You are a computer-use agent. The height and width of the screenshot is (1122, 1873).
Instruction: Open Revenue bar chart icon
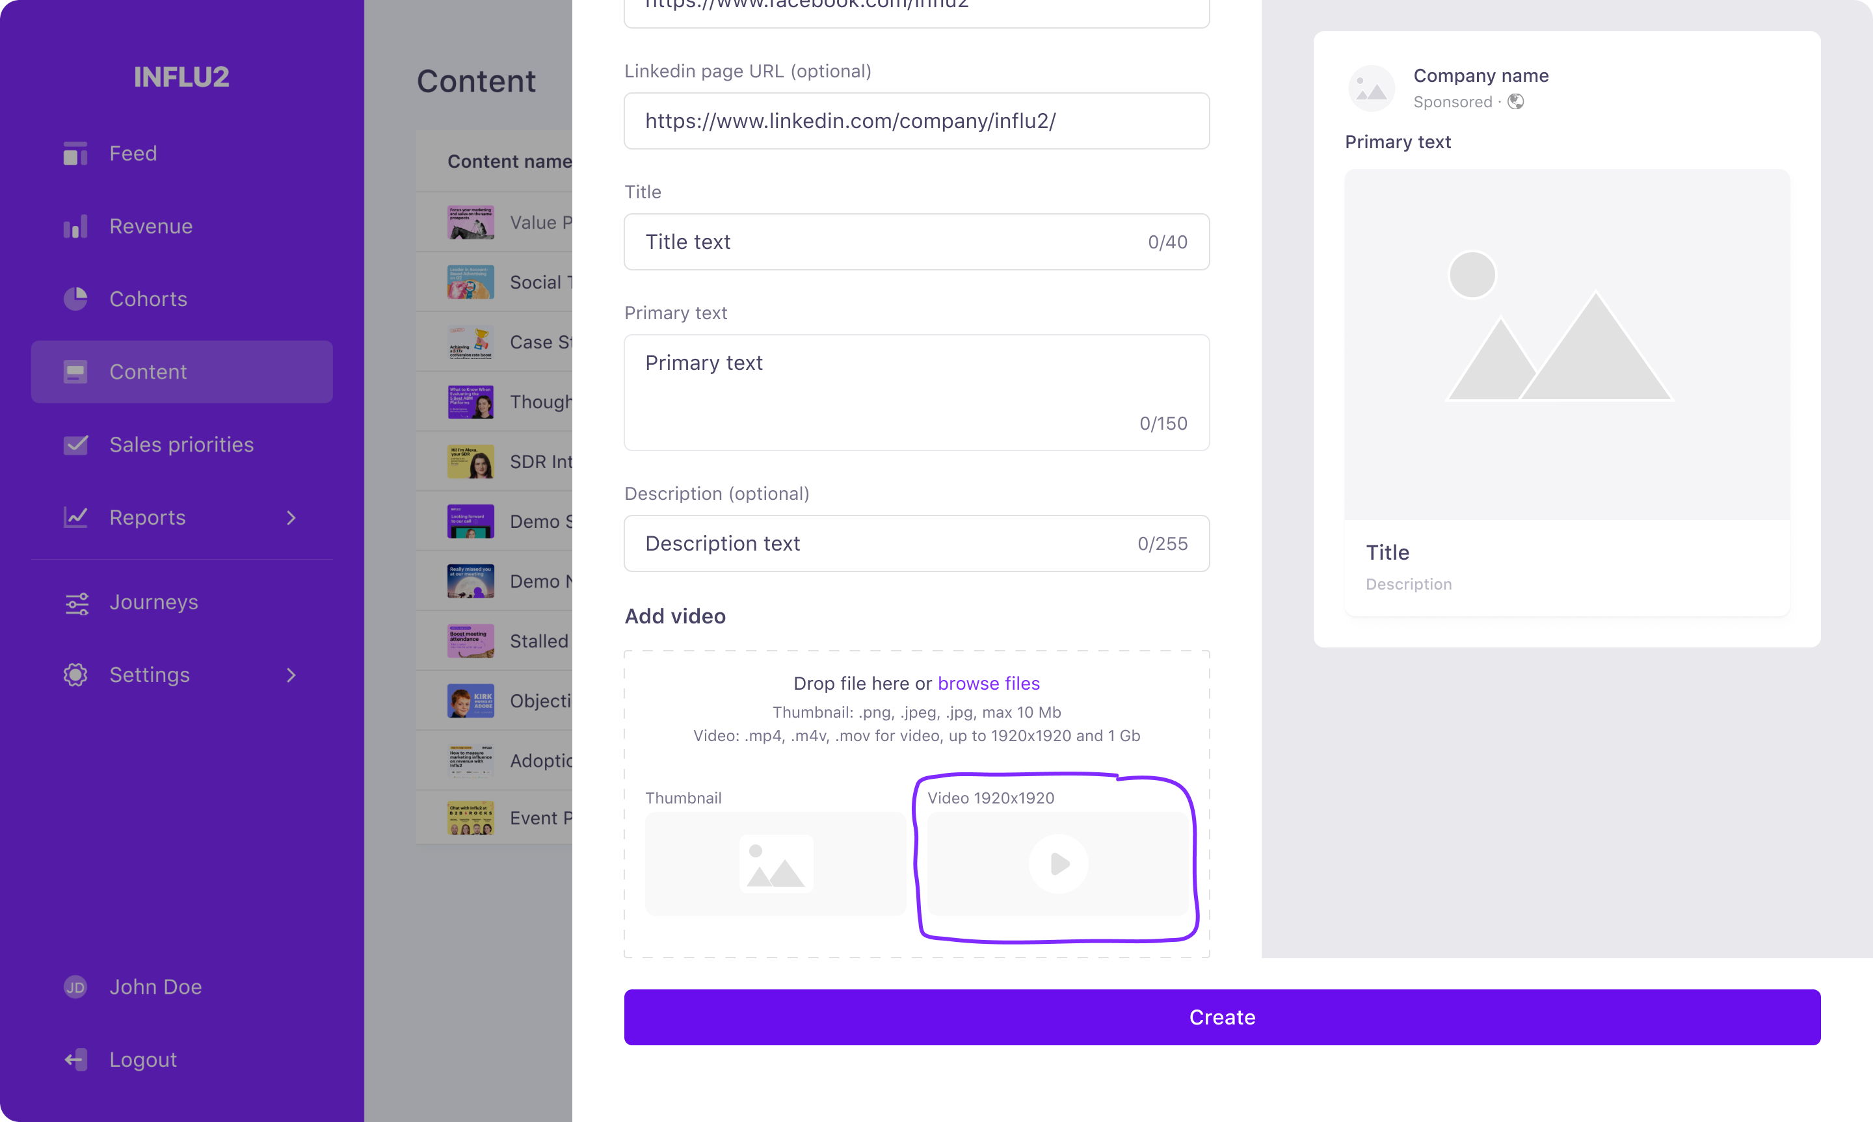[75, 226]
